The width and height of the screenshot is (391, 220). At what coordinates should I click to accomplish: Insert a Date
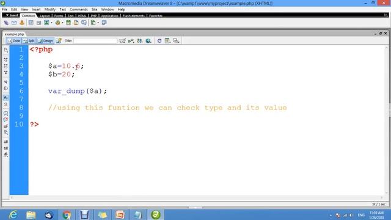(x=68, y=23)
